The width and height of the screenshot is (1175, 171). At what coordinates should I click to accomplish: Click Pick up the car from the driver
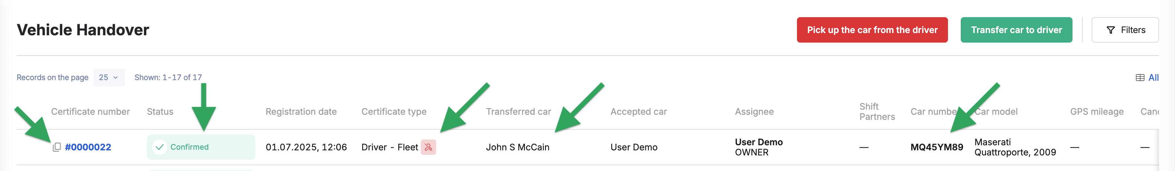[872, 30]
